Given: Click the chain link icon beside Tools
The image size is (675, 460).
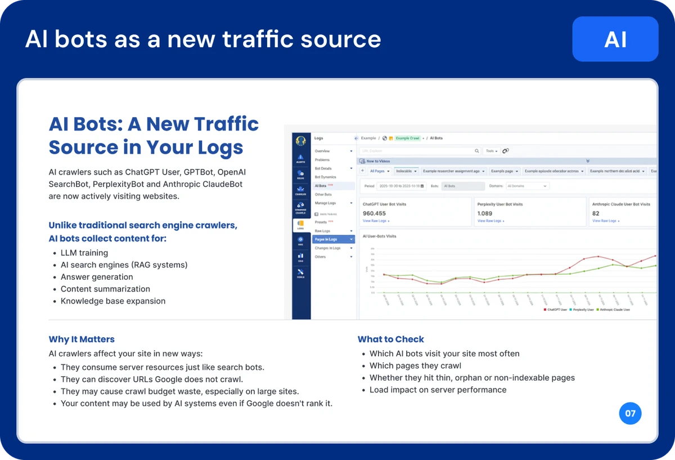Looking at the screenshot, I should (505, 151).
